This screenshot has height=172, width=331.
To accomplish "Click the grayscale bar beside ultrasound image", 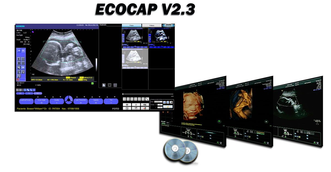I will click(96, 65).
